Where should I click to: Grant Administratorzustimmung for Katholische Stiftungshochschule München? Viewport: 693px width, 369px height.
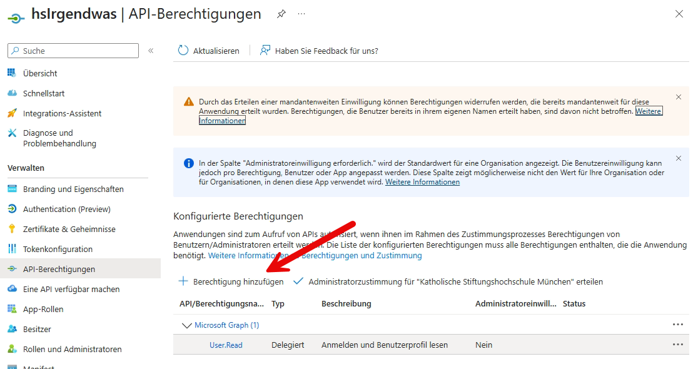point(448,281)
